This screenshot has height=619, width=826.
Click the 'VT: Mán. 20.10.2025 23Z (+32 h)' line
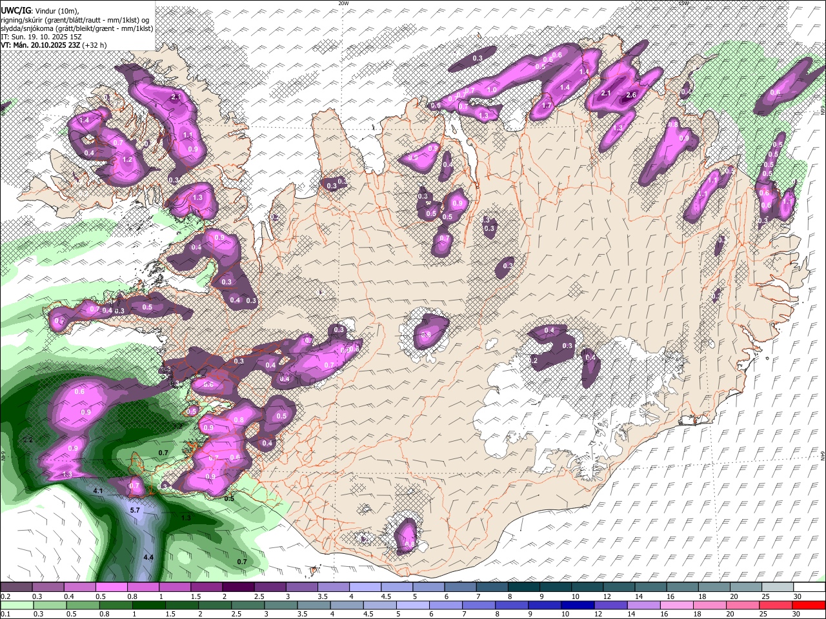pos(54,45)
